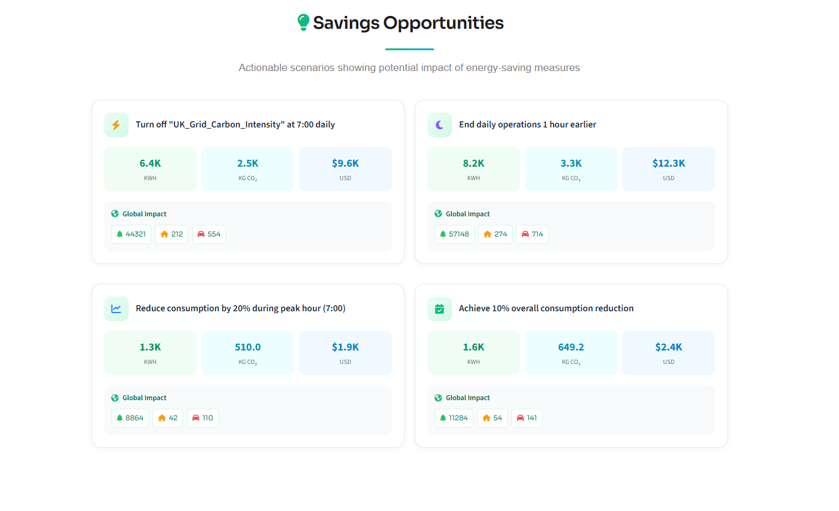Click the lightbulb icon beside Savings Opportunities
This screenshot has width=839, height=511.
tap(303, 23)
